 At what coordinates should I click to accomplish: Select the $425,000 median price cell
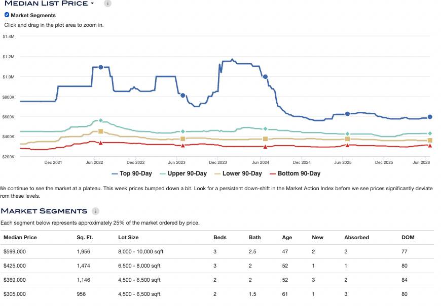[15, 266]
